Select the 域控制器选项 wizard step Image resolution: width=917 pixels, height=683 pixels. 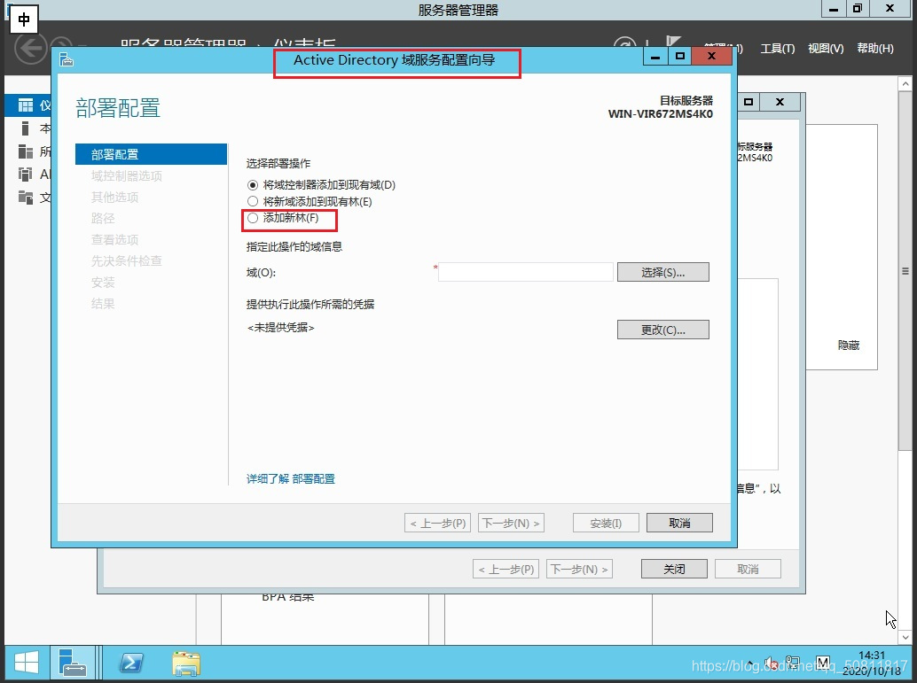tap(126, 176)
